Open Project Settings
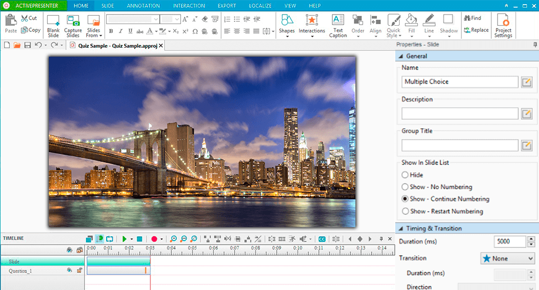 pyautogui.click(x=503, y=25)
